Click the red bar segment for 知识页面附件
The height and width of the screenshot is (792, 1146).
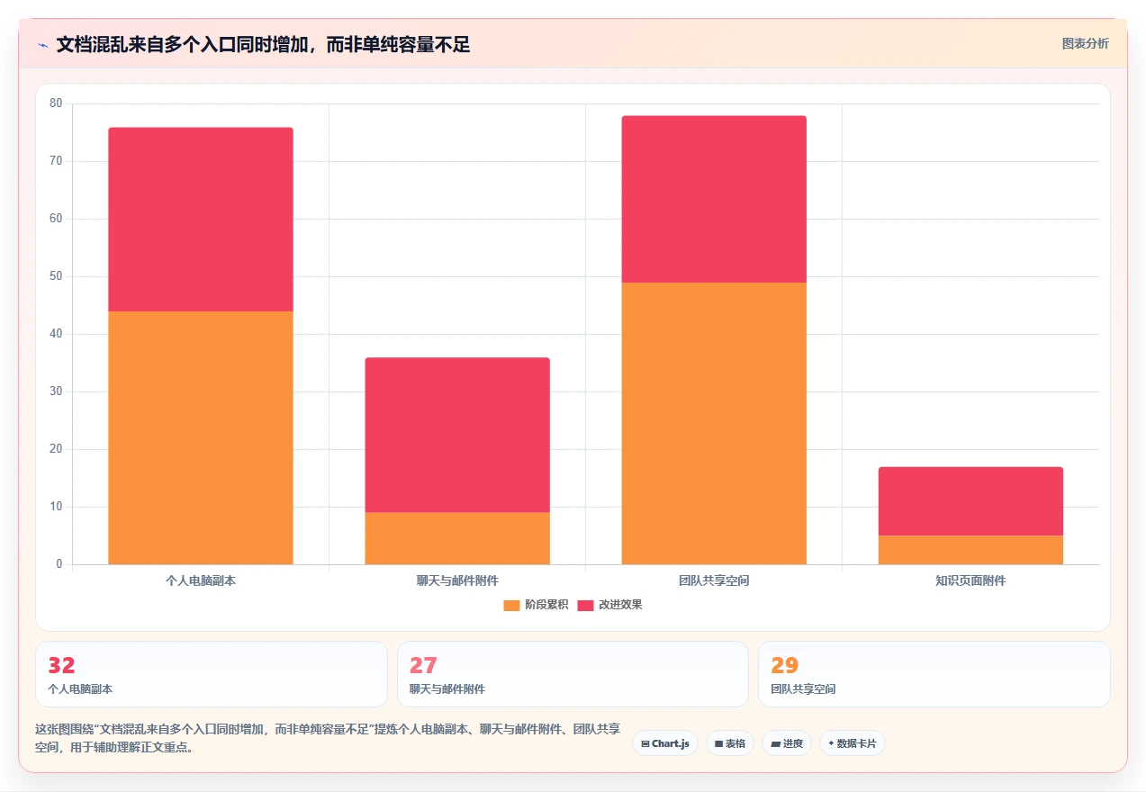click(x=970, y=501)
